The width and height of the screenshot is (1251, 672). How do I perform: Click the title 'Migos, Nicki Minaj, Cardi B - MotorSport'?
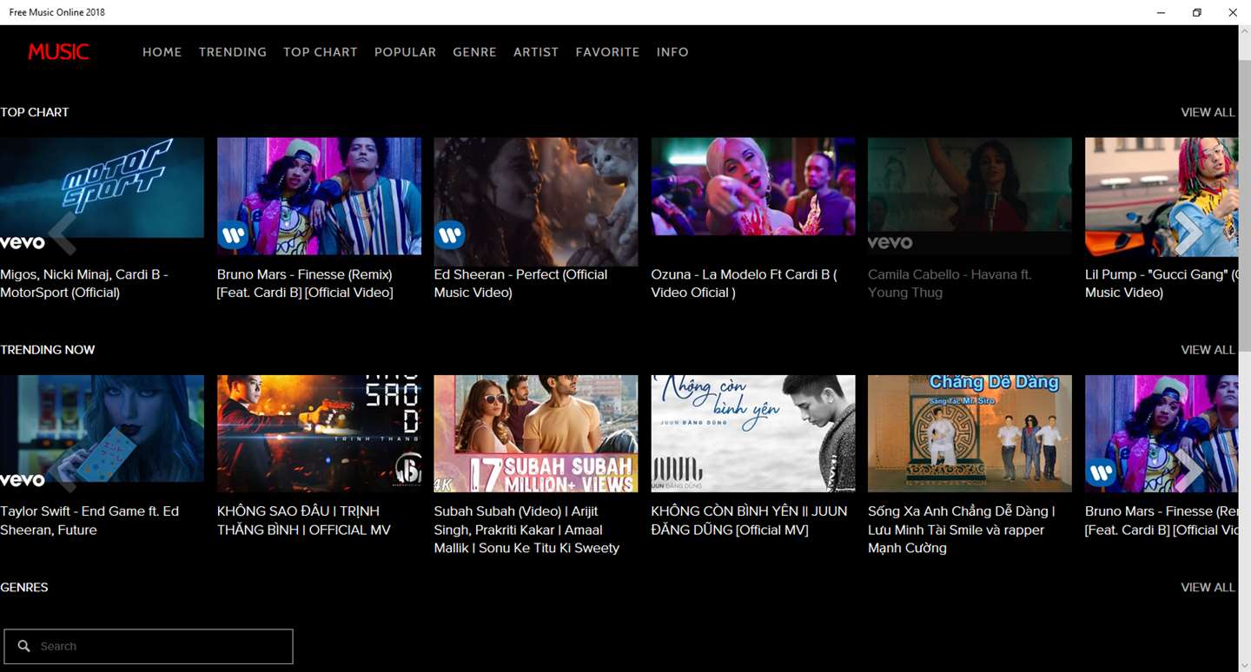click(x=84, y=283)
